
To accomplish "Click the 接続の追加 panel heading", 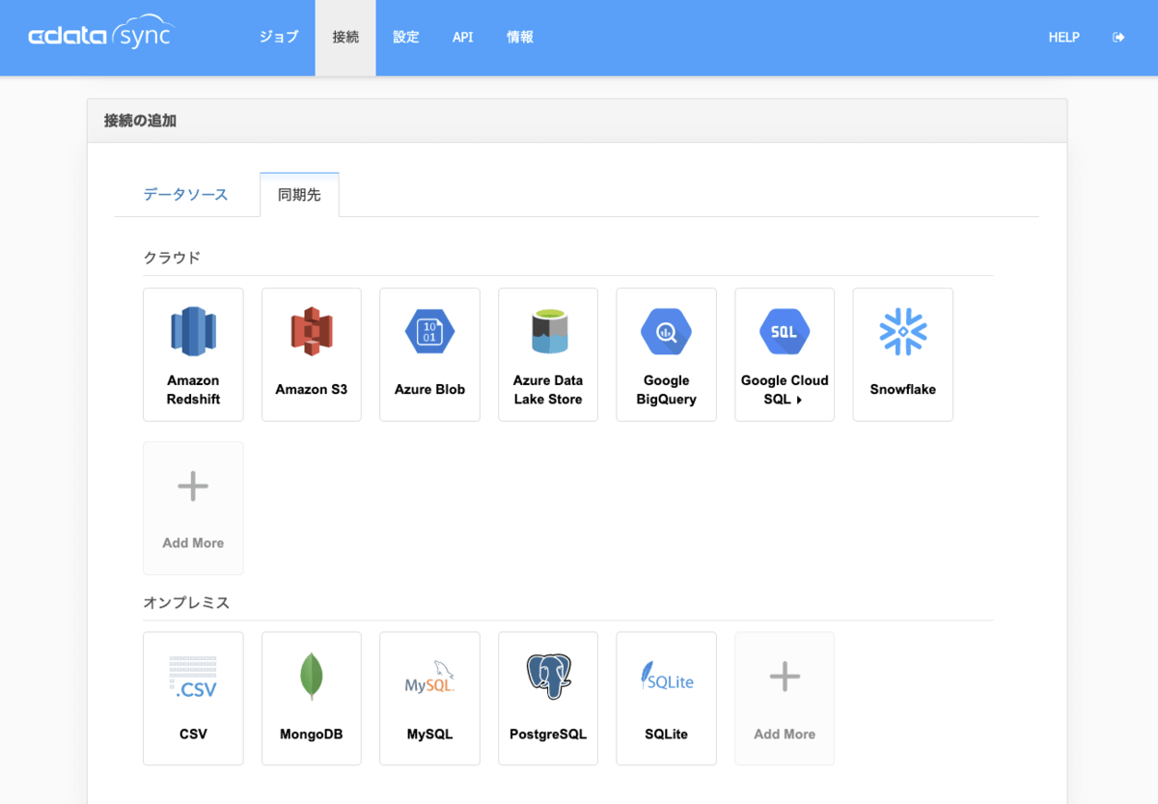I will [140, 121].
